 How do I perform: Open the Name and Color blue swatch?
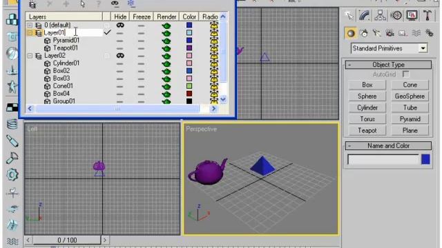point(425,159)
